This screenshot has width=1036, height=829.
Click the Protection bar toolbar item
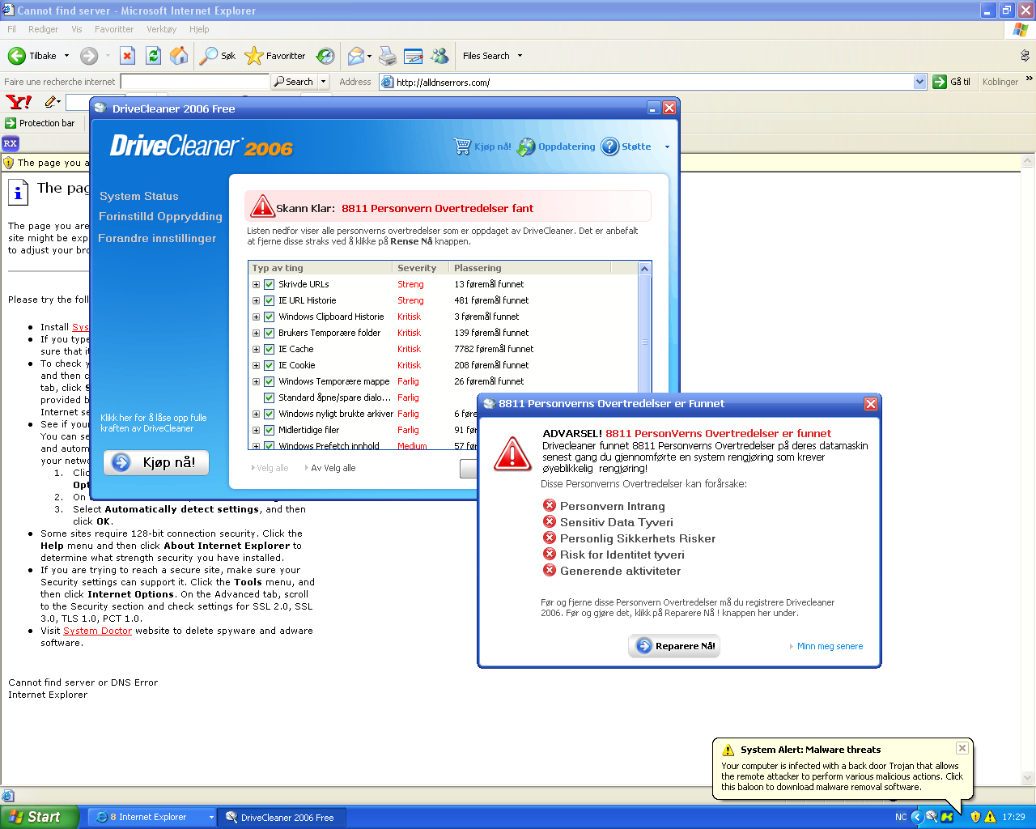[40, 123]
